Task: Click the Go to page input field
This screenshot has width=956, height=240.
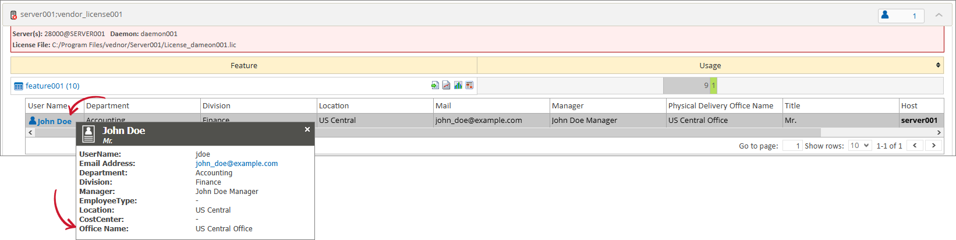Action: 792,146
